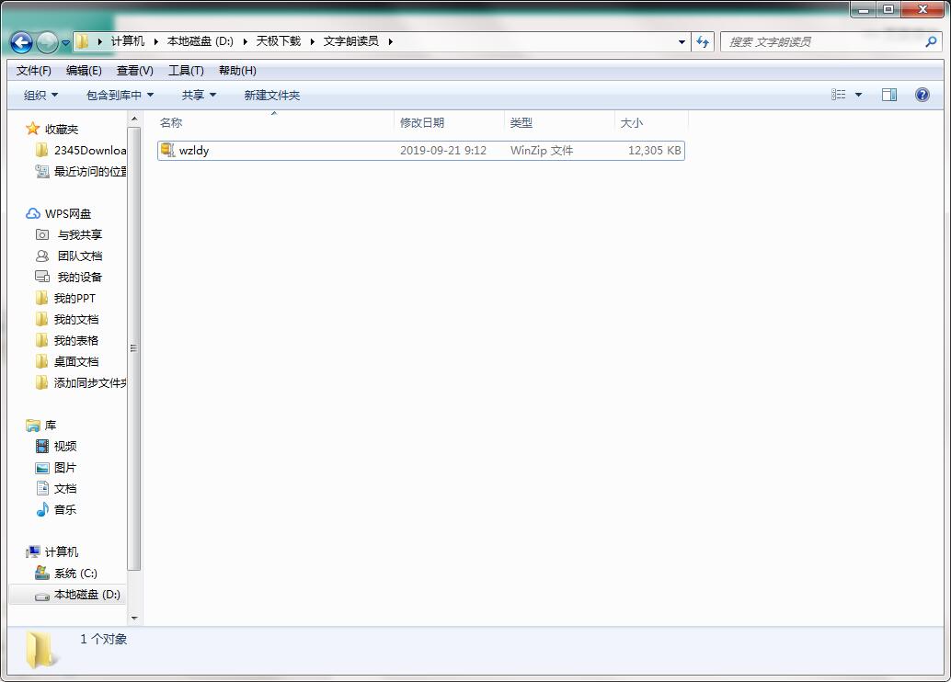Click the WPS网盘 cloud icon
Viewport: 951px width, 682px height.
coord(33,213)
